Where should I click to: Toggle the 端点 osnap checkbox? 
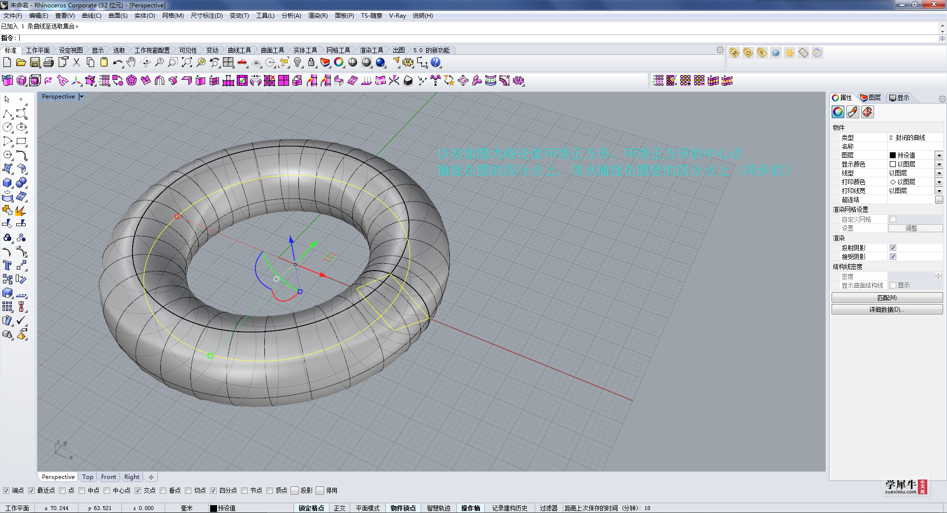[x=6, y=490]
